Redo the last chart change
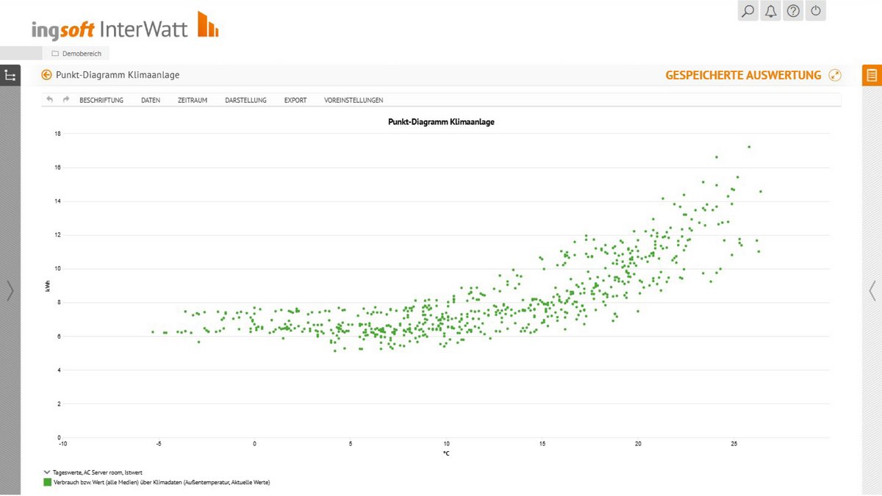Viewport: 882px width, 496px height. [x=65, y=100]
